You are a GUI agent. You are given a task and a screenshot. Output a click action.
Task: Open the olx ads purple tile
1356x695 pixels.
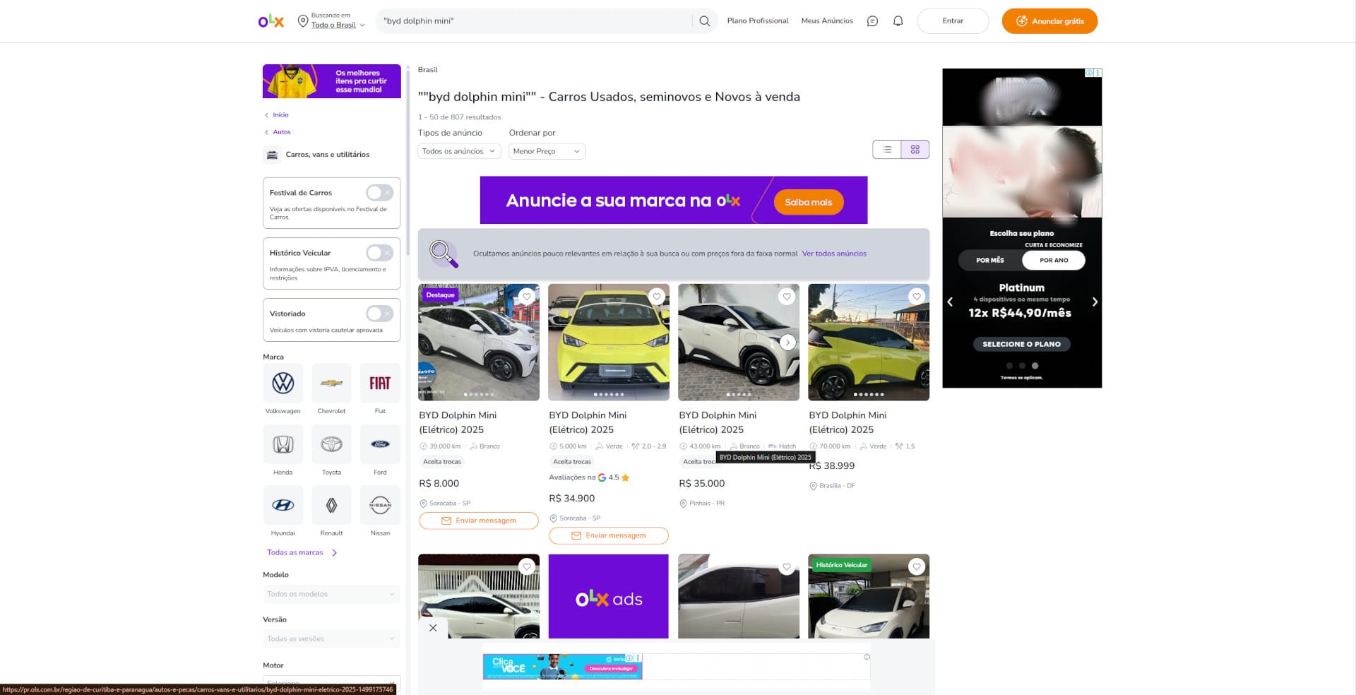[x=609, y=597]
